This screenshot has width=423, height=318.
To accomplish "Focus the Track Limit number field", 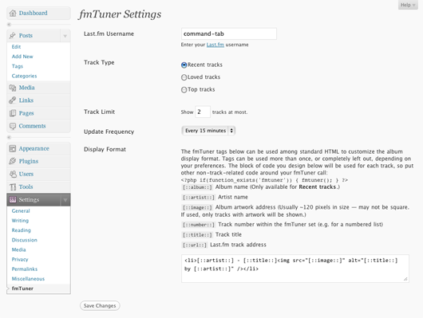I will tap(203, 112).
